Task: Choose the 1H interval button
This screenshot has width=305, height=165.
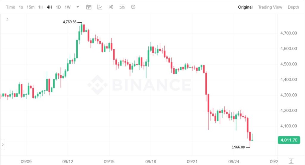Action: (41, 7)
